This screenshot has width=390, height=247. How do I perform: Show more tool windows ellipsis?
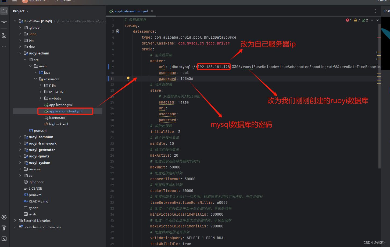click(x=4, y=46)
